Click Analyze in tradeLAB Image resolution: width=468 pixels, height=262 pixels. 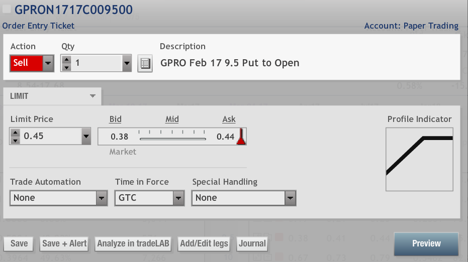pos(133,244)
